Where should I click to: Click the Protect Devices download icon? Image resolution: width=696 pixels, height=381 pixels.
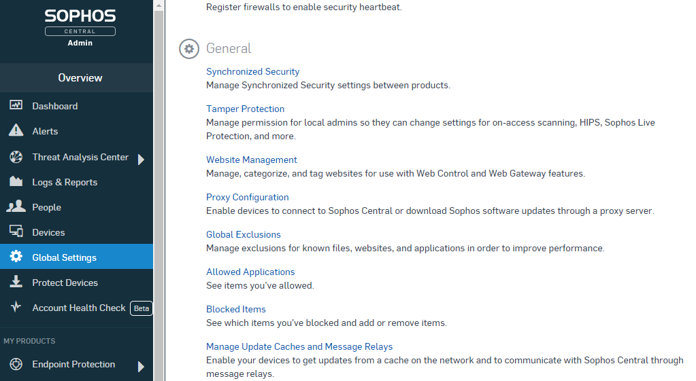(x=16, y=283)
